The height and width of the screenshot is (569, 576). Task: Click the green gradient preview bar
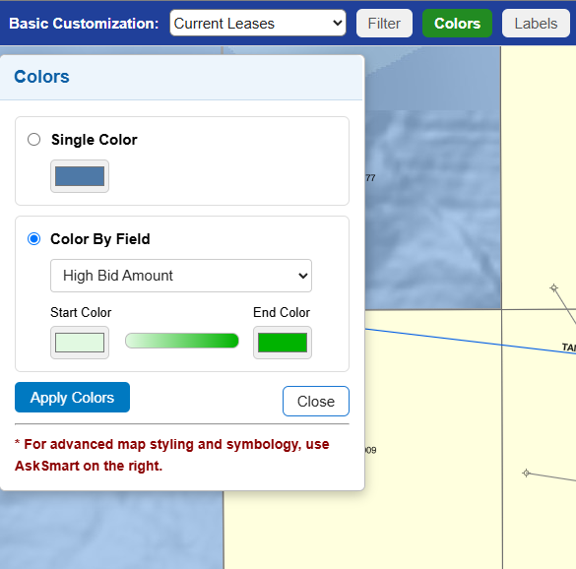click(x=182, y=341)
